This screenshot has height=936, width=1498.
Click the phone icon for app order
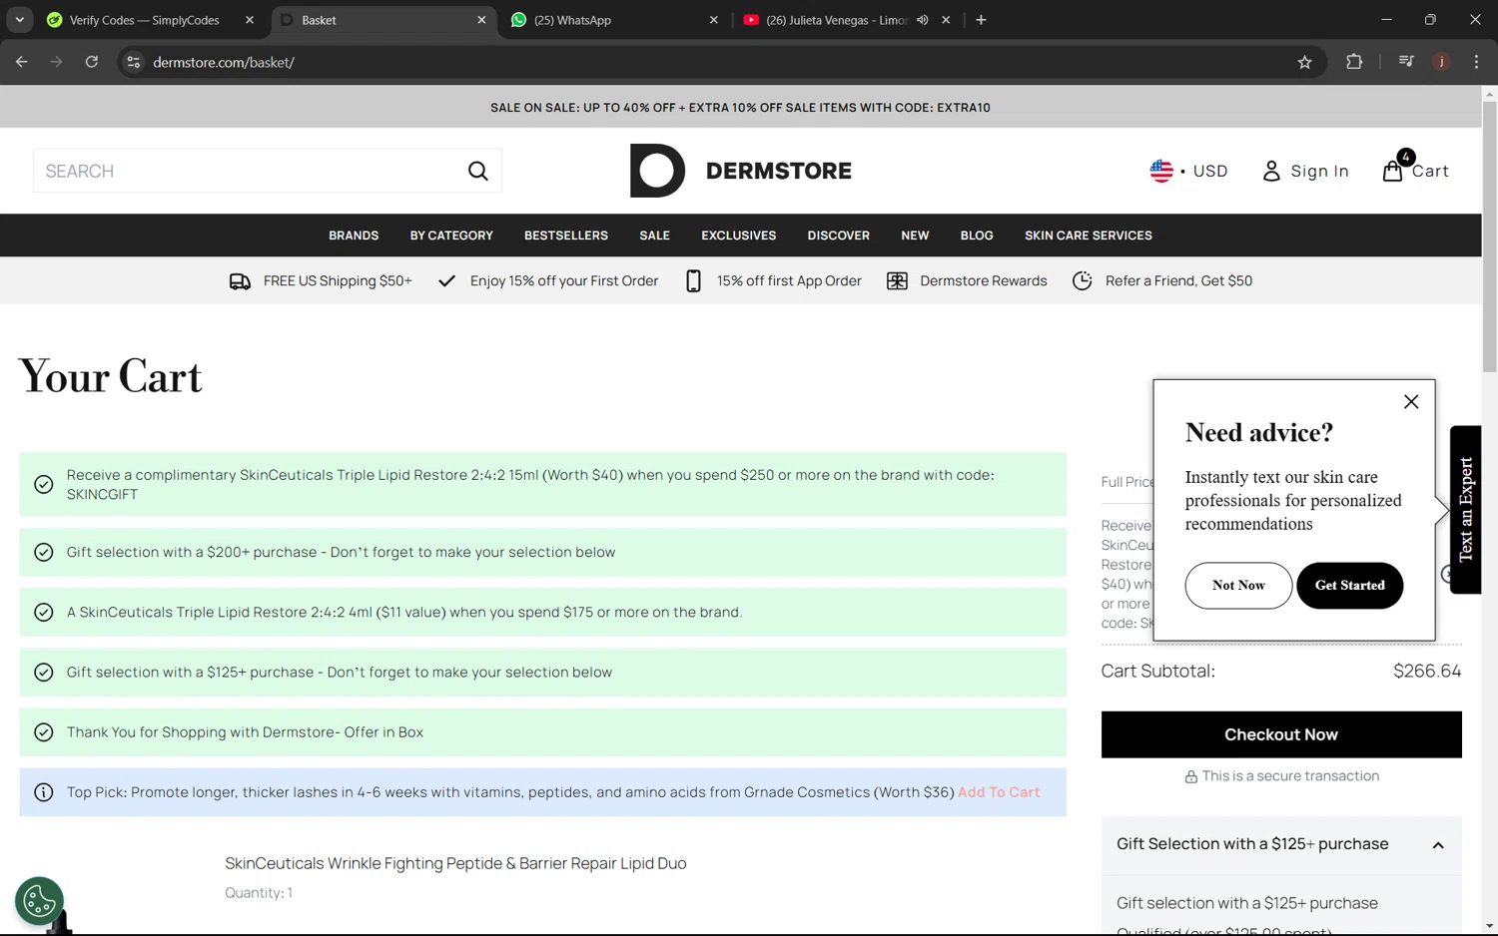pyautogui.click(x=693, y=281)
